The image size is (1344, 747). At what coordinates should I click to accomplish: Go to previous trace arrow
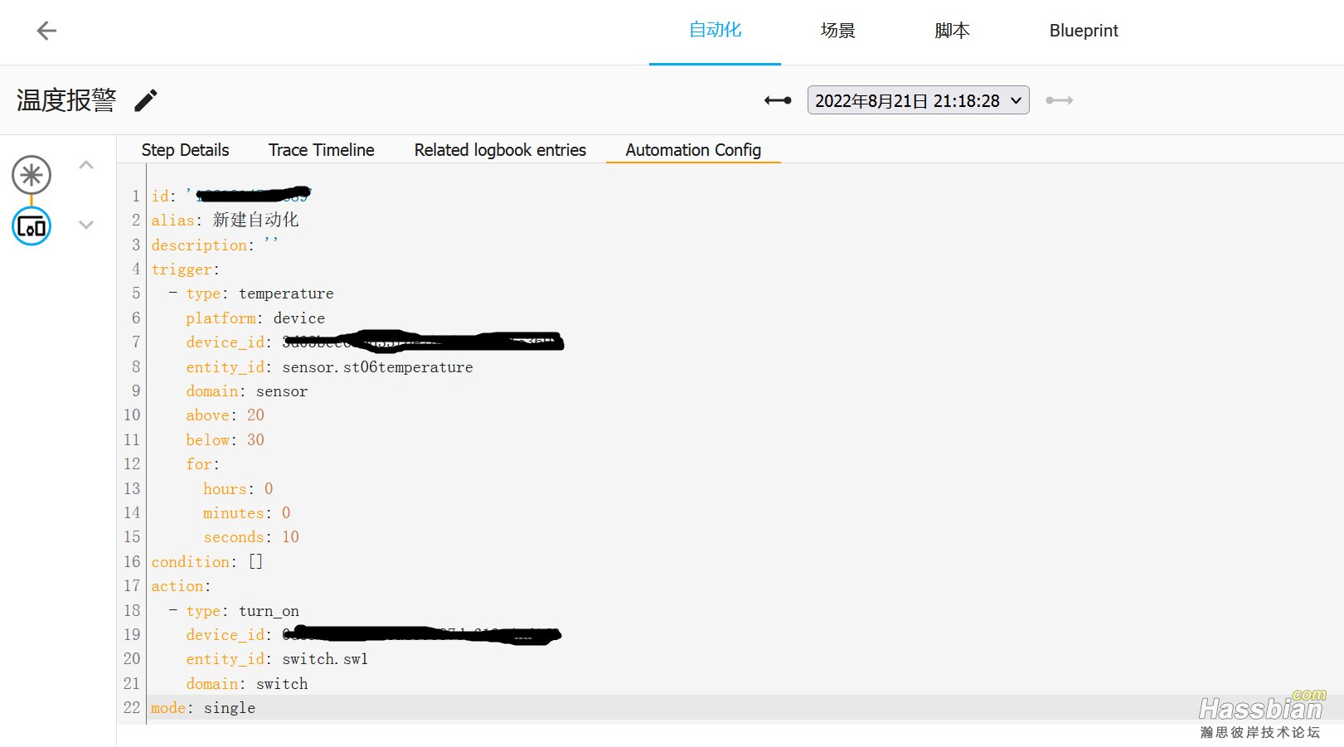coord(778,100)
